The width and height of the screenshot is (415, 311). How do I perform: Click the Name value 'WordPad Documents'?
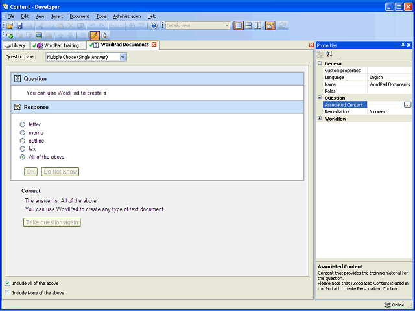[x=389, y=84]
